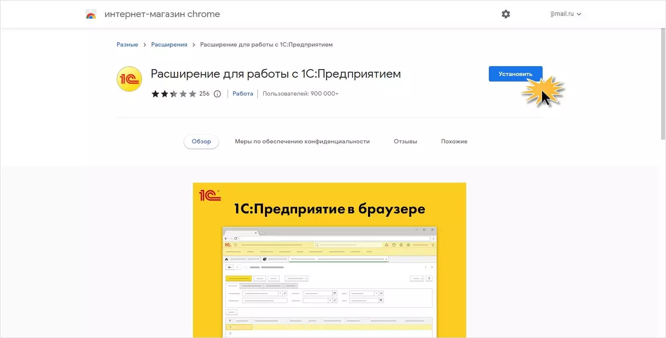Open the Работа category link
The height and width of the screenshot is (338, 666).
coord(243,94)
